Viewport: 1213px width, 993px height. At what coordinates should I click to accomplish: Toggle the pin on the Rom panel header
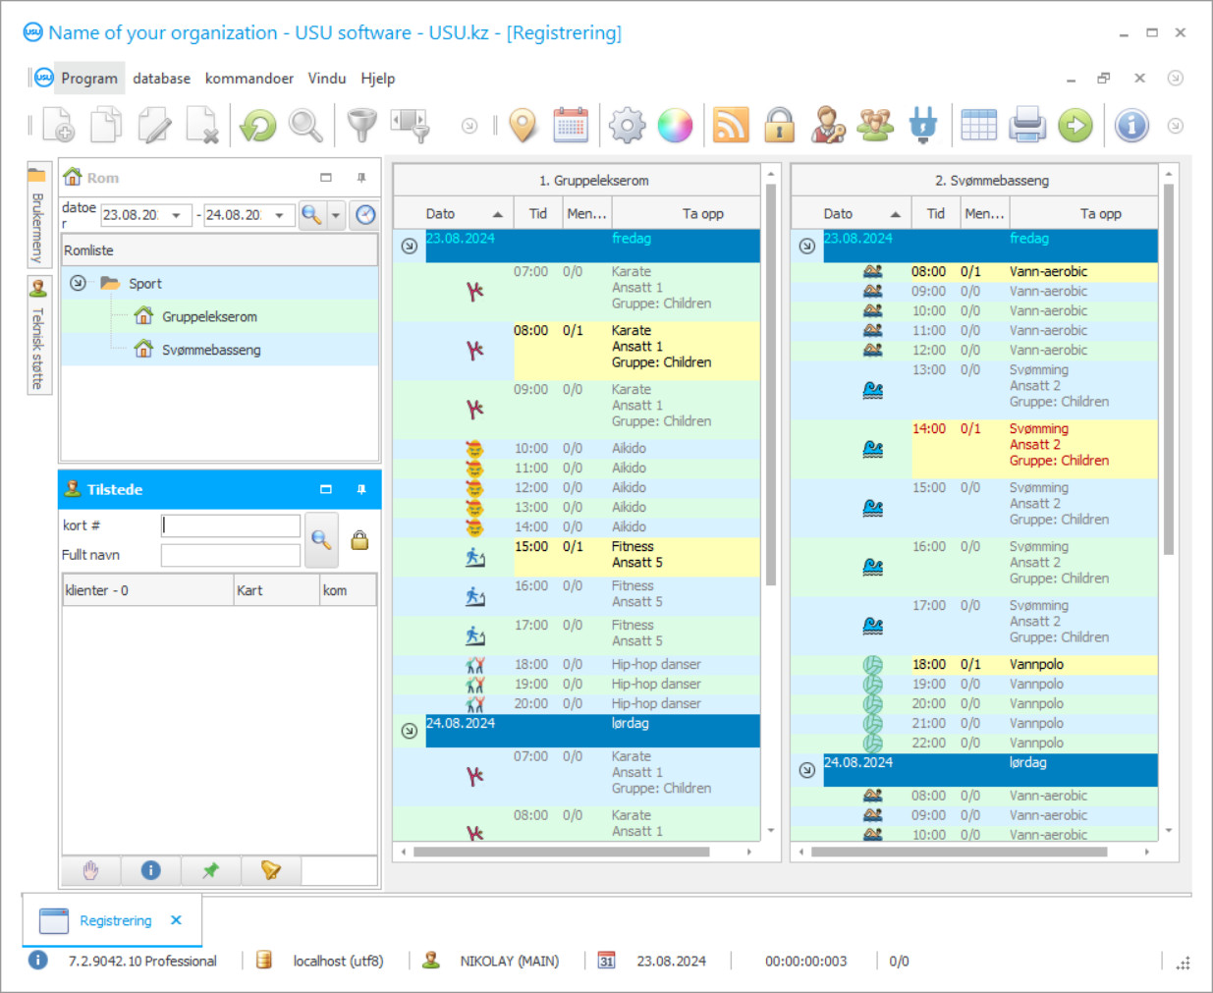point(361,178)
